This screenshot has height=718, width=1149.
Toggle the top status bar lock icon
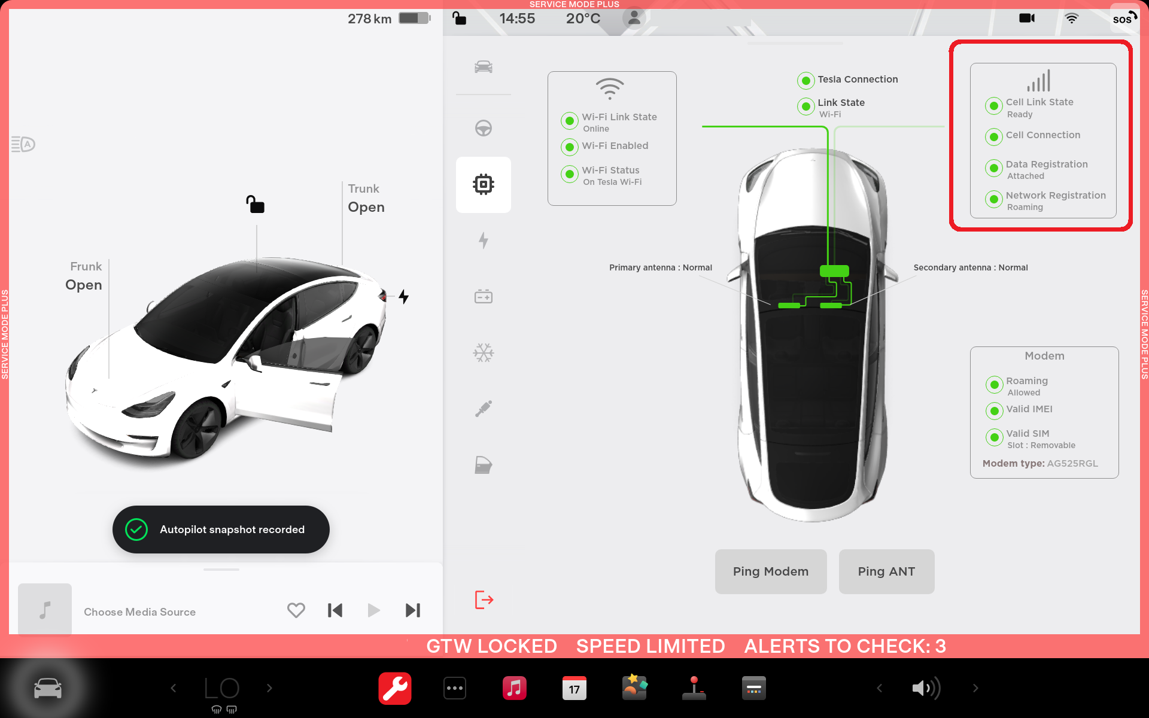pos(459,19)
